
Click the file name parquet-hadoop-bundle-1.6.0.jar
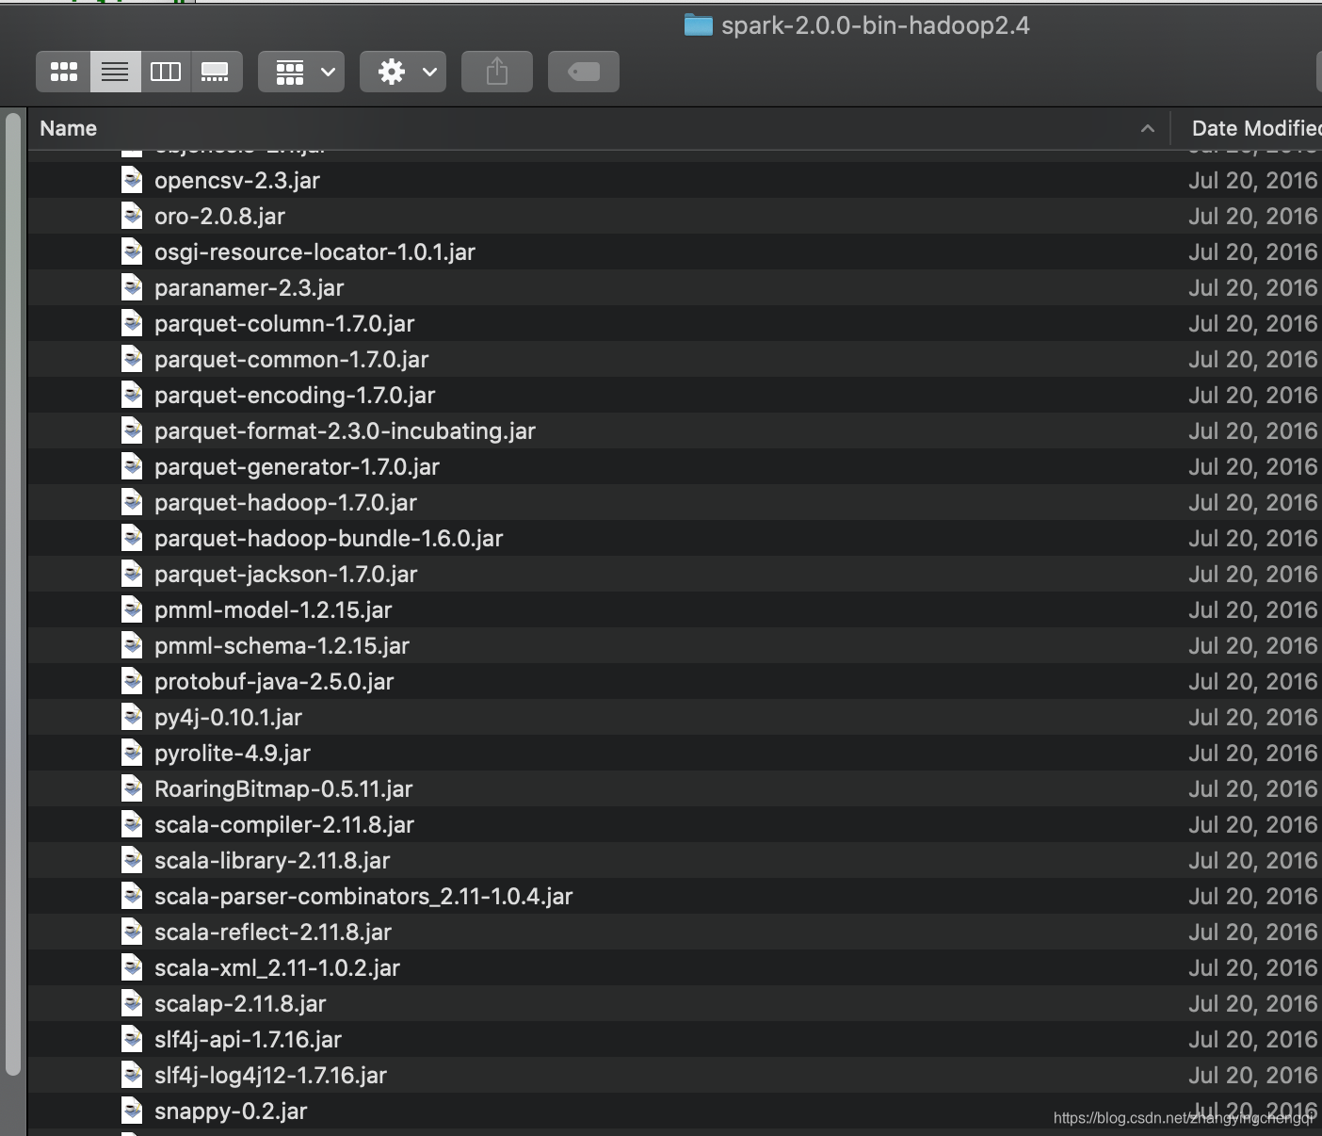click(x=329, y=539)
